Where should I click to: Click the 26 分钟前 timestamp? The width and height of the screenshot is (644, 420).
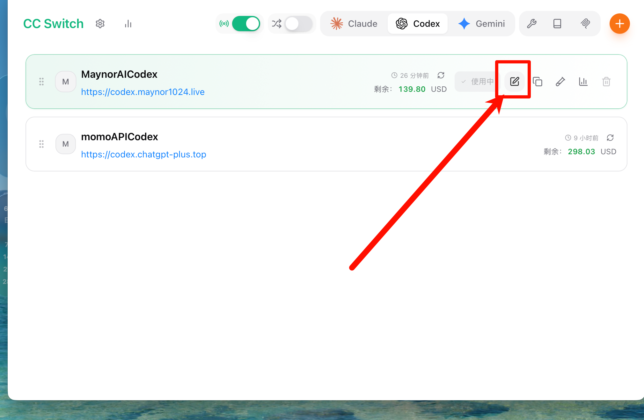[414, 76]
